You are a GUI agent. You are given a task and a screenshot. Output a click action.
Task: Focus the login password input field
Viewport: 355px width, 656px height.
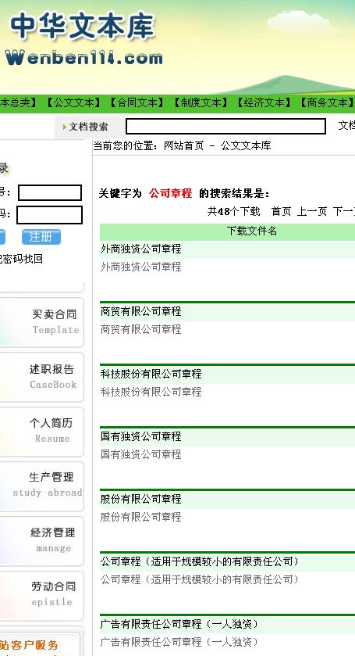[49, 214]
